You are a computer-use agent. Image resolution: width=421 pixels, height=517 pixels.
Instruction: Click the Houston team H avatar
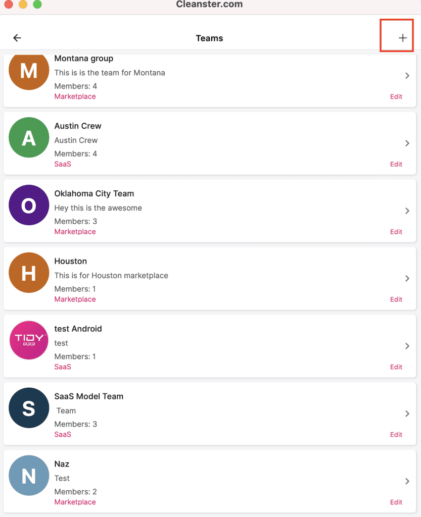[29, 273]
